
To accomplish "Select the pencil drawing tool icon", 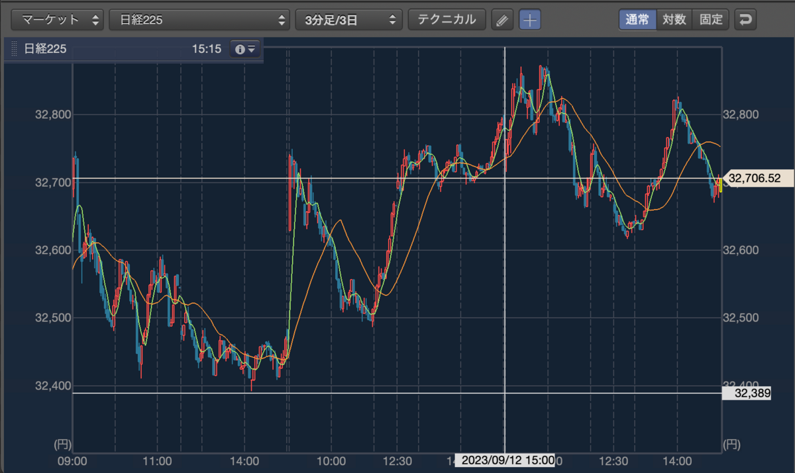I will [x=503, y=20].
